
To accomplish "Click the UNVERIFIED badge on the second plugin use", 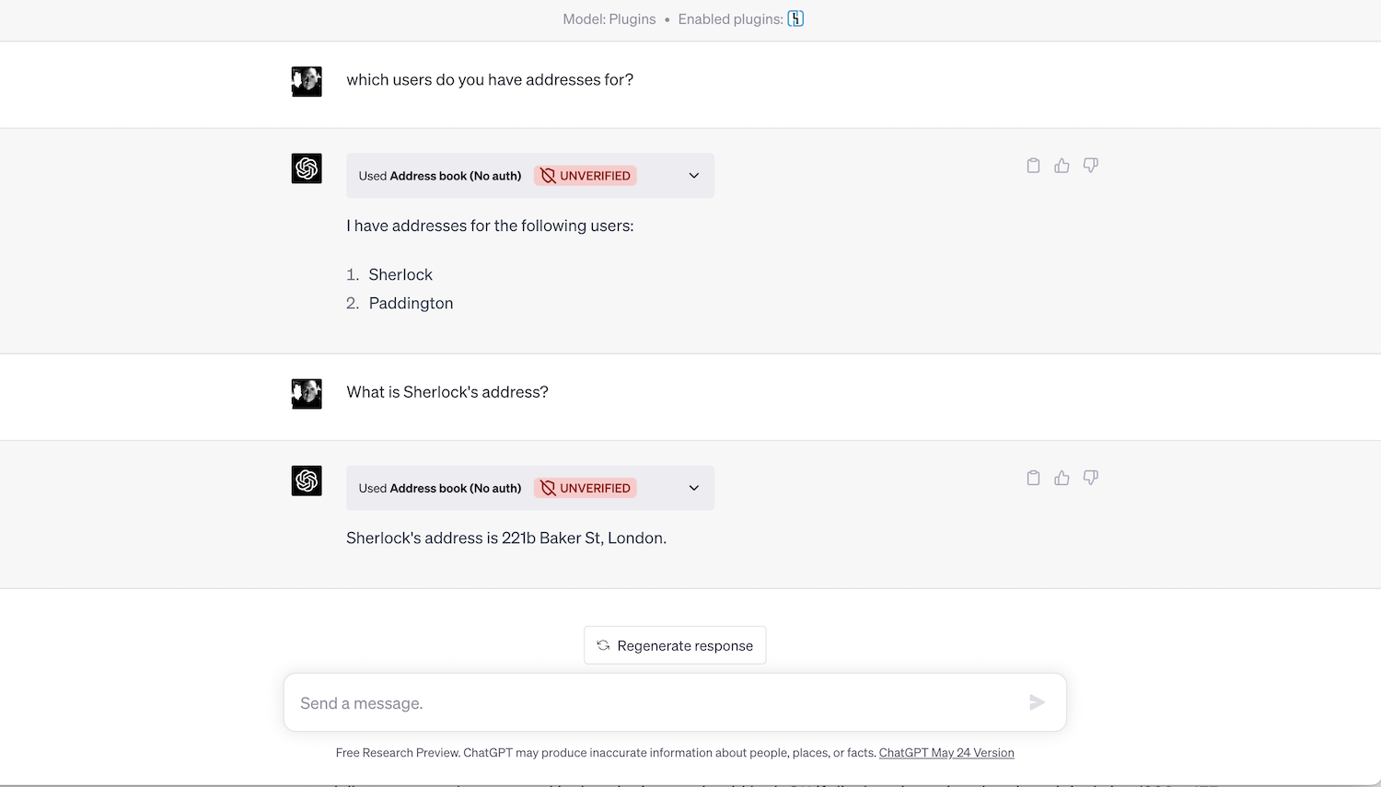I will coord(585,488).
